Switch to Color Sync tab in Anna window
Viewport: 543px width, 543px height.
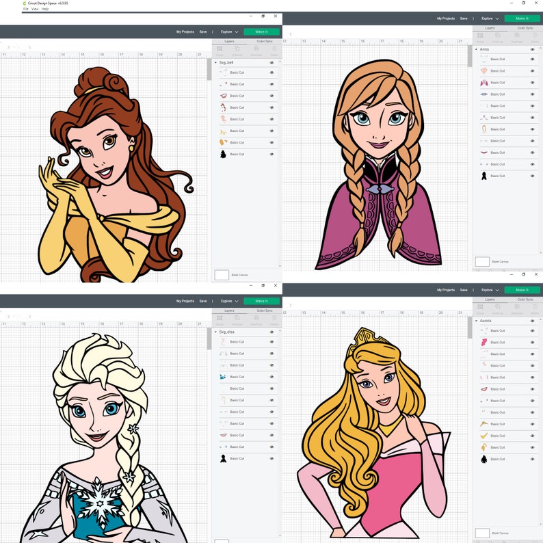pos(525,28)
